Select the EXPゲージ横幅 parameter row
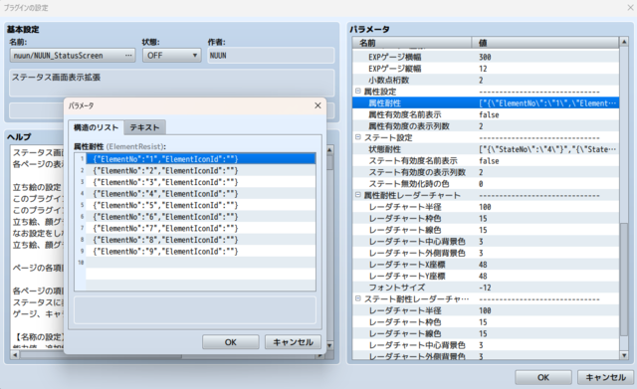Image resolution: width=637 pixels, height=389 pixels. click(x=486, y=57)
